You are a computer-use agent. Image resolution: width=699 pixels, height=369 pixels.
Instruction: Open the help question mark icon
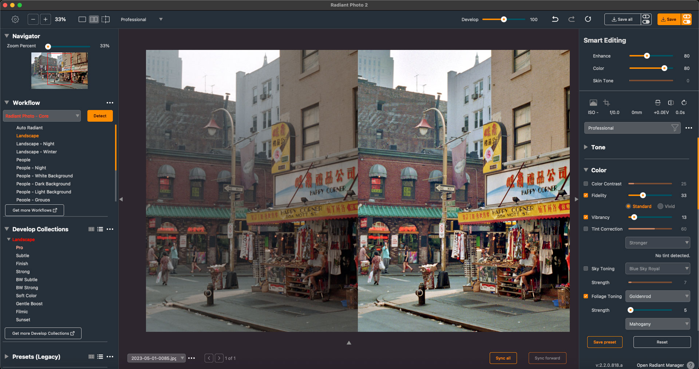click(x=690, y=365)
